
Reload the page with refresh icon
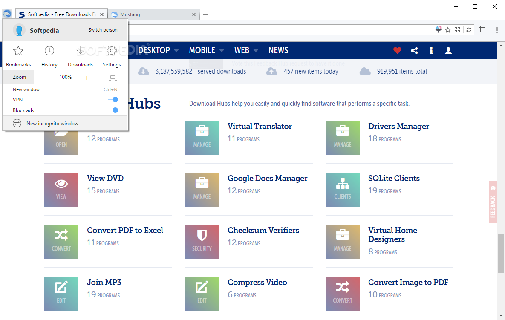[x=469, y=30]
